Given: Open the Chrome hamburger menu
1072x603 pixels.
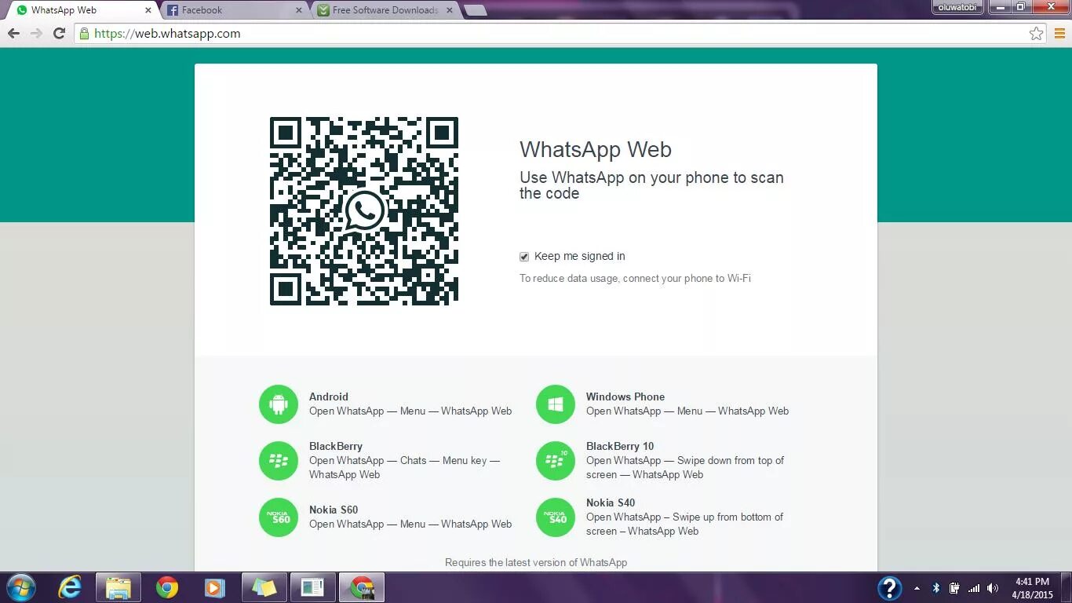Looking at the screenshot, I should pos(1059,33).
